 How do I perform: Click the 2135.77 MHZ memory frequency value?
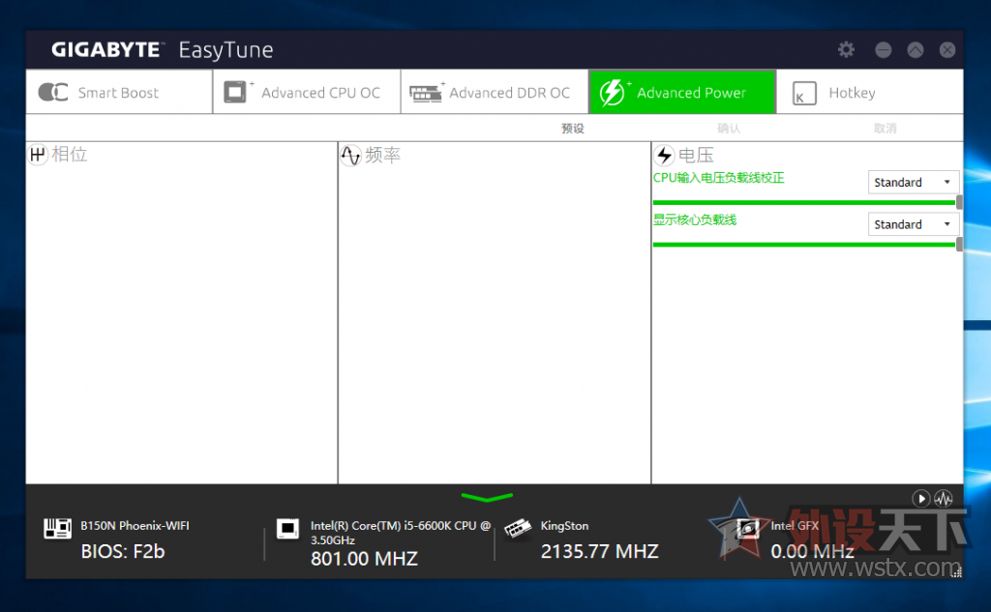pyautogui.click(x=599, y=551)
